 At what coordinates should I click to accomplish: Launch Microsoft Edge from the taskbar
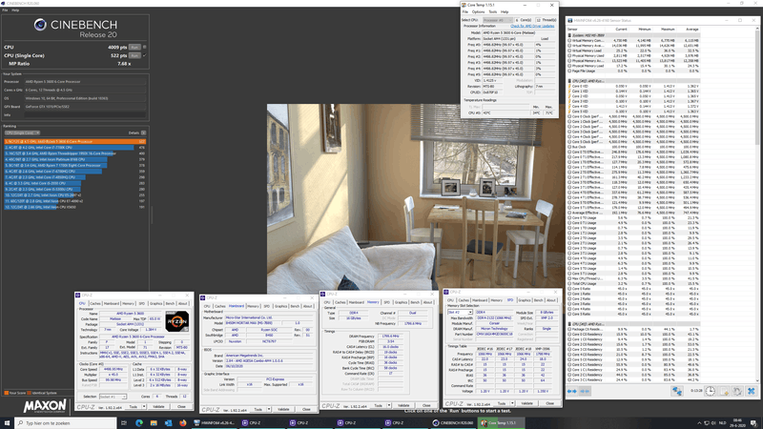(x=139, y=423)
